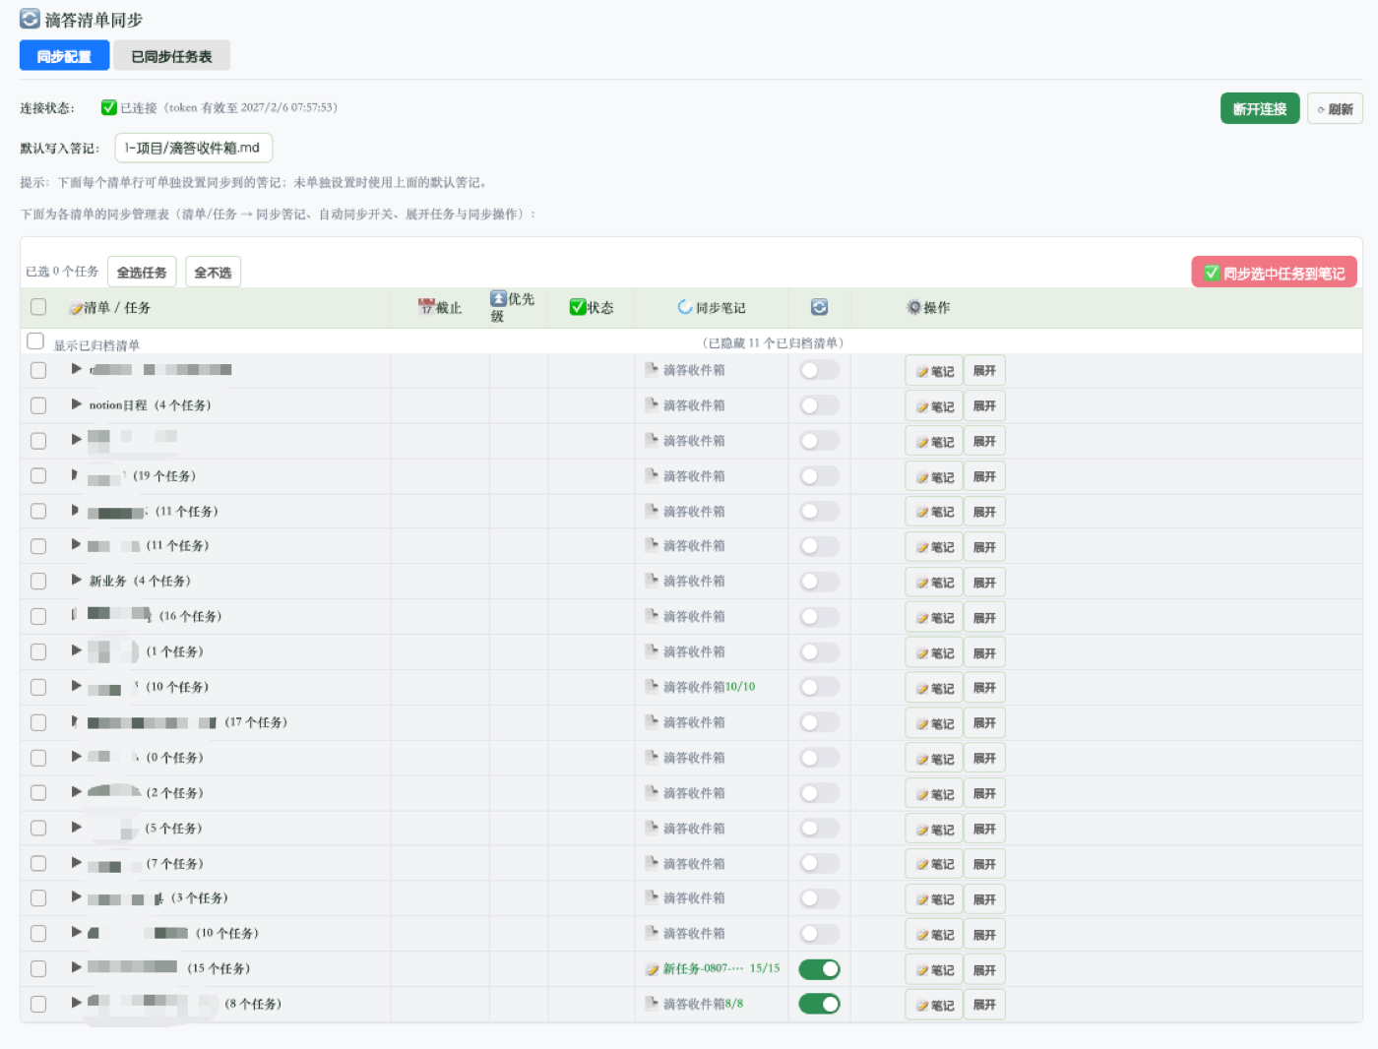
Task: Click the note file icon in 新业务 row
Action: (x=652, y=581)
